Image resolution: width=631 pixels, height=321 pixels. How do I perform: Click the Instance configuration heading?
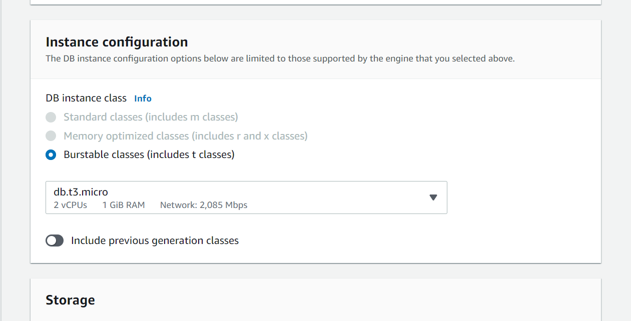coord(117,42)
